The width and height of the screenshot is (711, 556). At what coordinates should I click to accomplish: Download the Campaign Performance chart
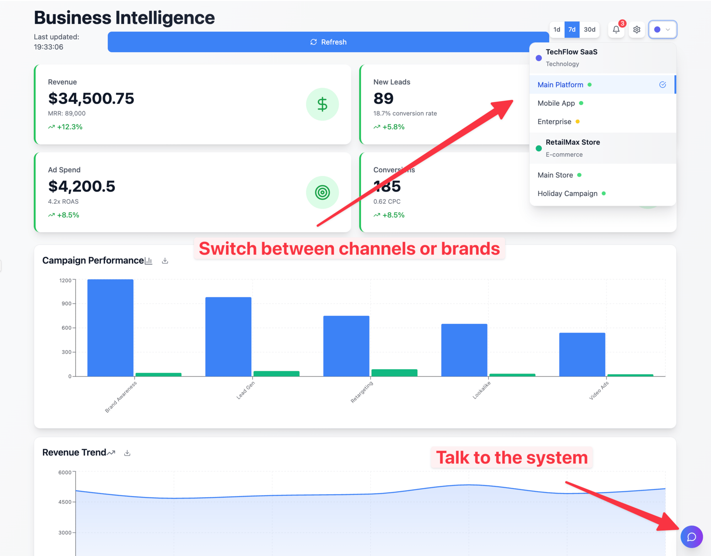pyautogui.click(x=165, y=261)
